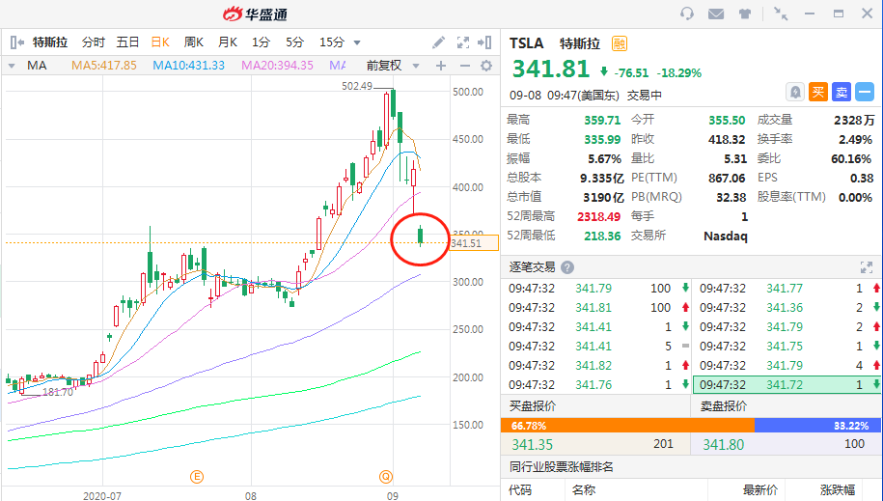Expand the 逐笔交易 trades panel
The height and width of the screenshot is (501, 883).
[x=866, y=267]
